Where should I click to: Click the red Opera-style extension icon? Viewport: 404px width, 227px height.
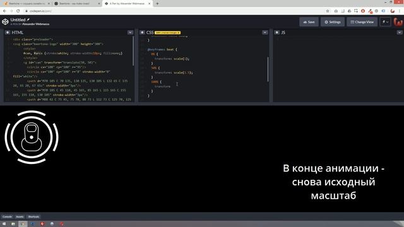363,11
